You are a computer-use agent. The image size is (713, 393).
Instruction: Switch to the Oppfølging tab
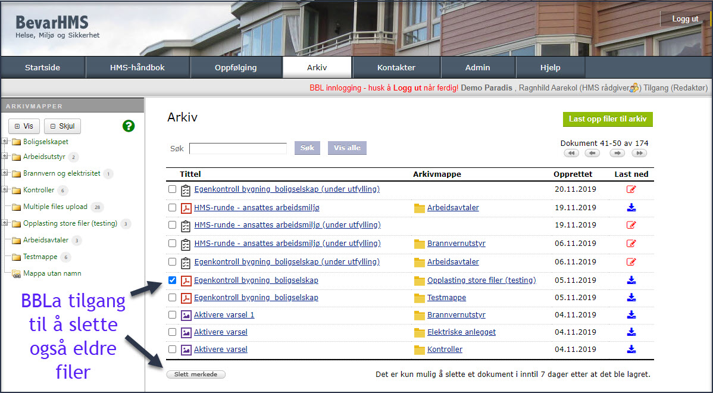click(236, 67)
